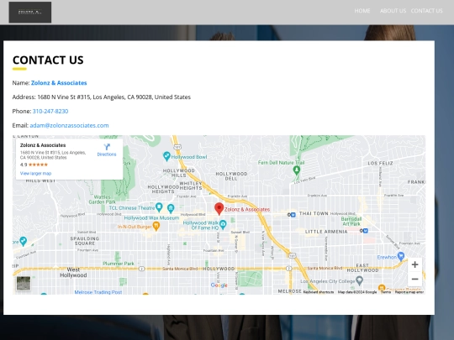
Task: Click the metro station icon near Thai Town
Action: [x=292, y=215]
